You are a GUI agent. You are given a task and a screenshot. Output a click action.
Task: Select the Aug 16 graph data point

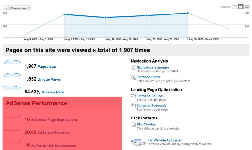tap(106, 18)
